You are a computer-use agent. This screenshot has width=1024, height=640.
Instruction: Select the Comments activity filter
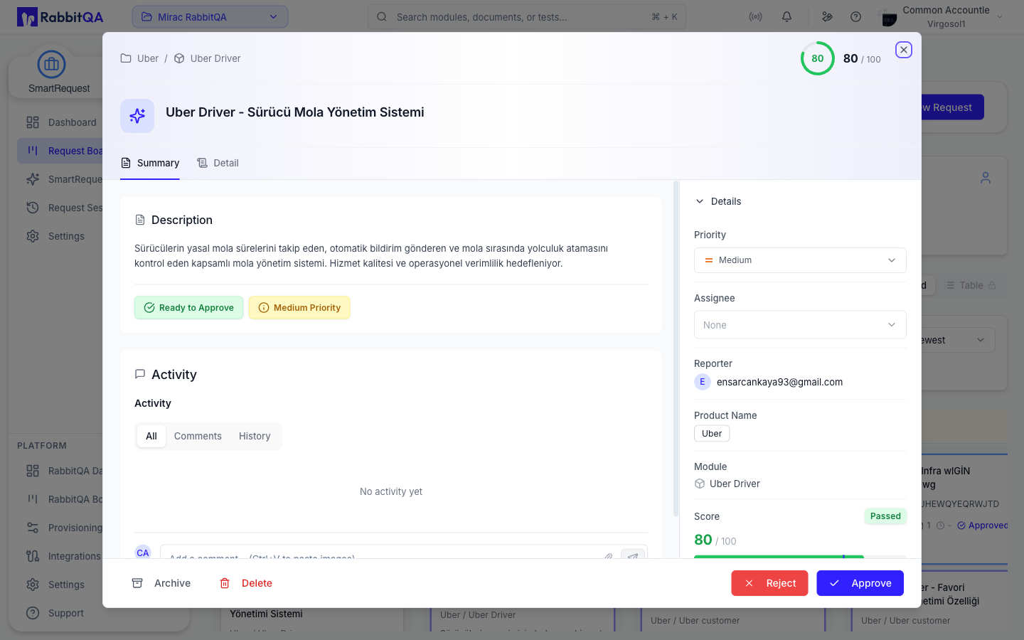pyautogui.click(x=198, y=436)
